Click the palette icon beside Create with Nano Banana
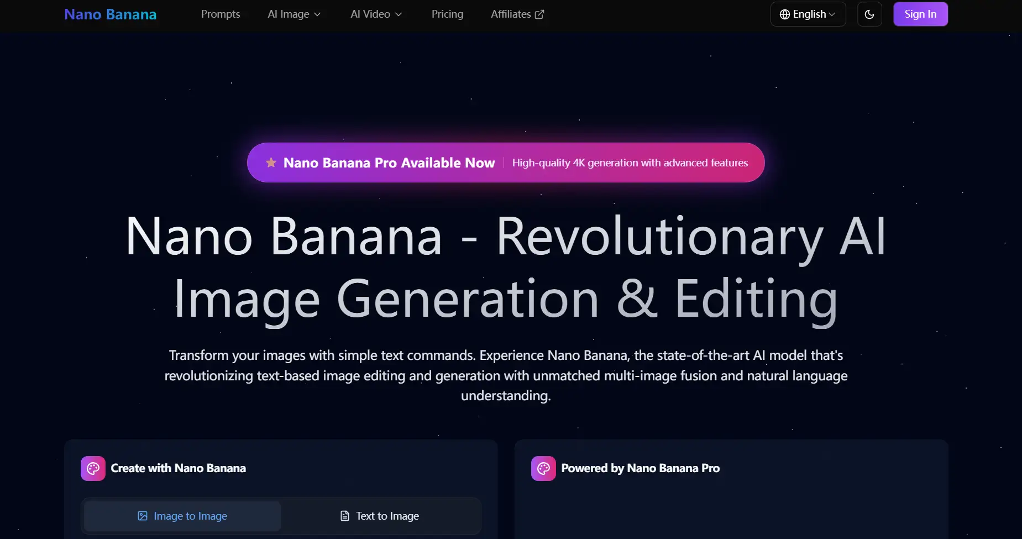Screen dimensions: 1022x539 point(92,468)
